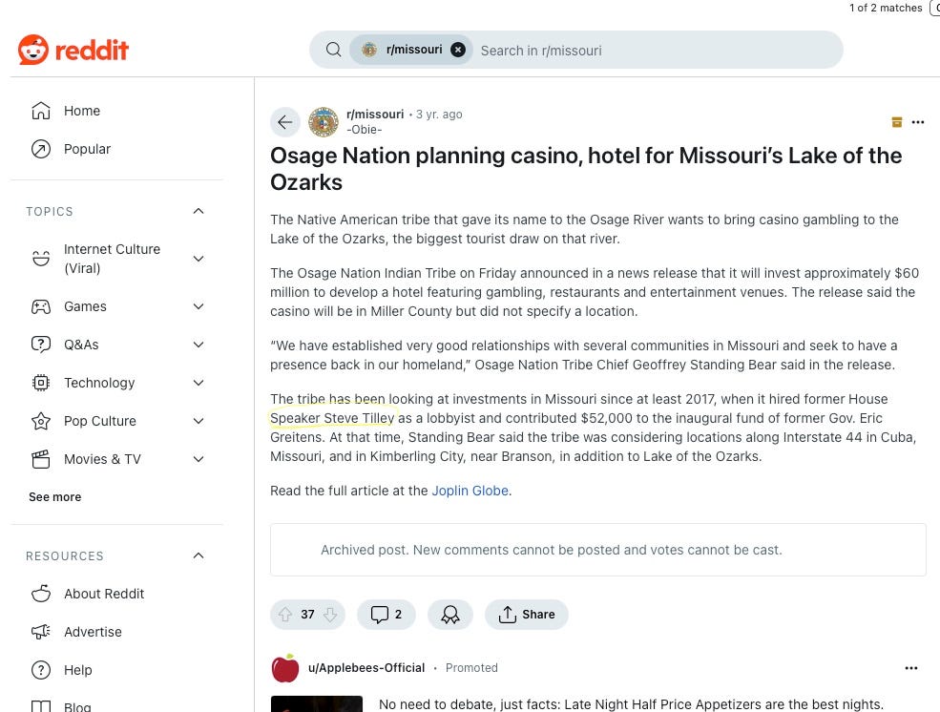Open Pop Culture topic label
Image resolution: width=940 pixels, height=712 pixels.
click(100, 421)
